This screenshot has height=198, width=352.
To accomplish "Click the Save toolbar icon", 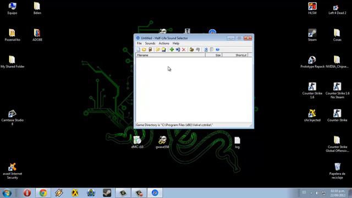I will click(x=150, y=50).
